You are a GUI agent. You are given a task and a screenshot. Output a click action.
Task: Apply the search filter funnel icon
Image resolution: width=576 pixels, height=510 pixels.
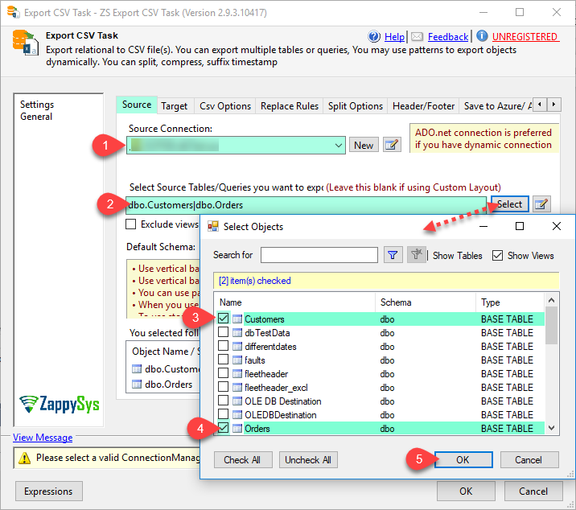[393, 255]
